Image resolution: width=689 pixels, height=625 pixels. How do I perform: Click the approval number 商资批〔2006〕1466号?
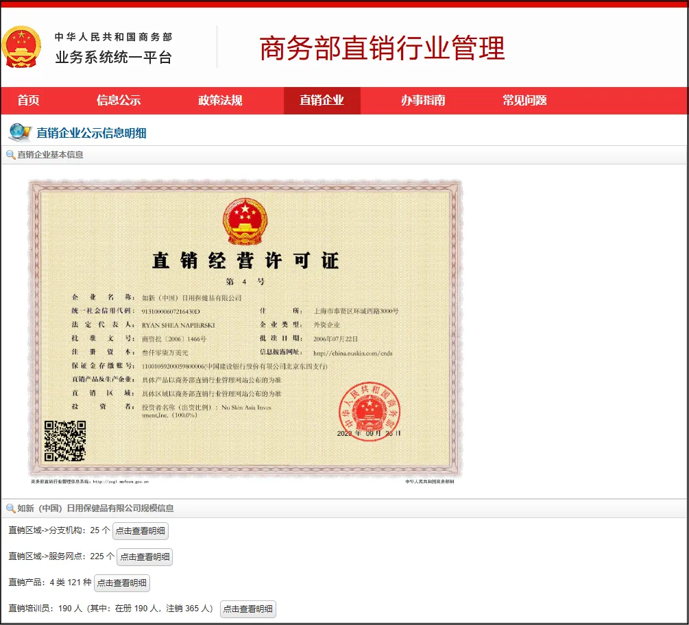click(174, 339)
